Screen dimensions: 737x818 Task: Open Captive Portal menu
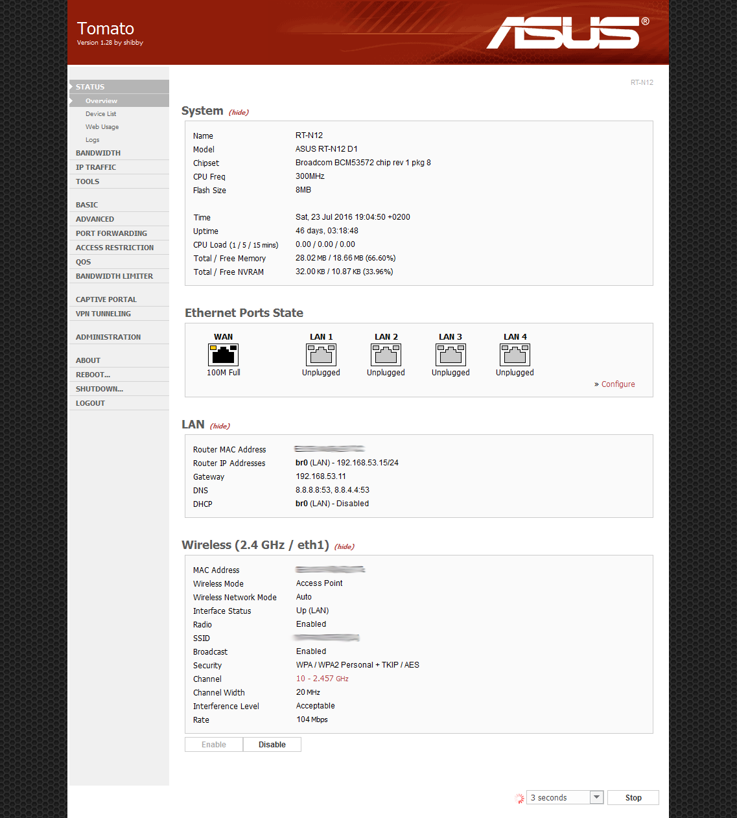tap(119, 299)
